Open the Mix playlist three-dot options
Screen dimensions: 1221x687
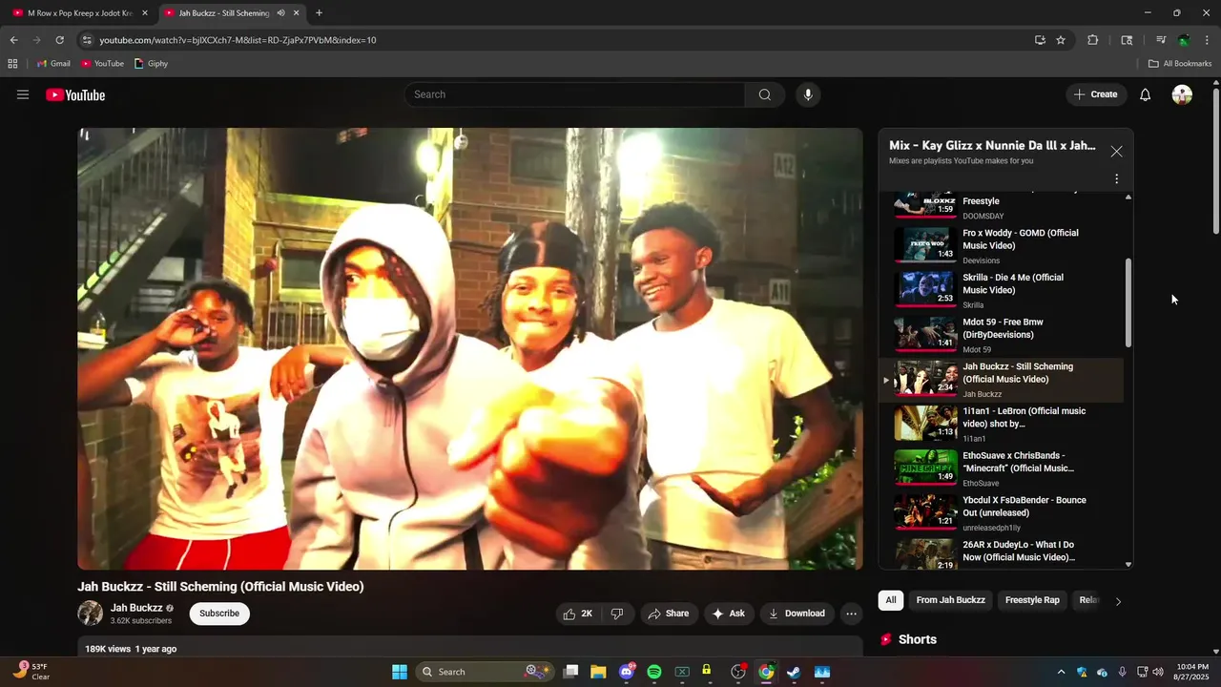(1116, 178)
